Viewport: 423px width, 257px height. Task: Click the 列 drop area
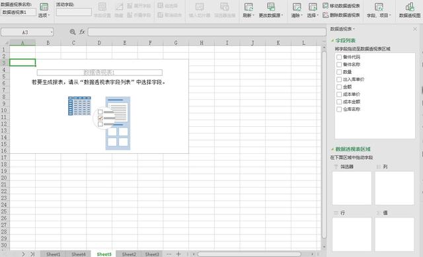[x=395, y=188]
